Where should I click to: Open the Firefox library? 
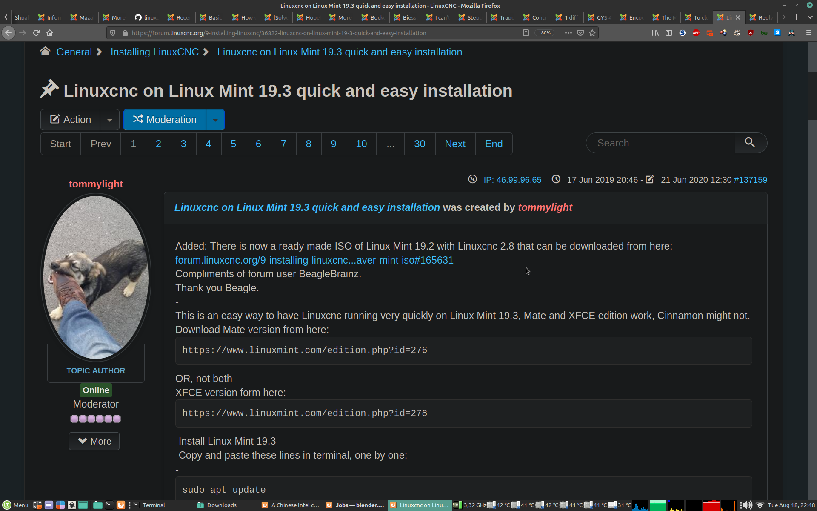click(x=655, y=33)
